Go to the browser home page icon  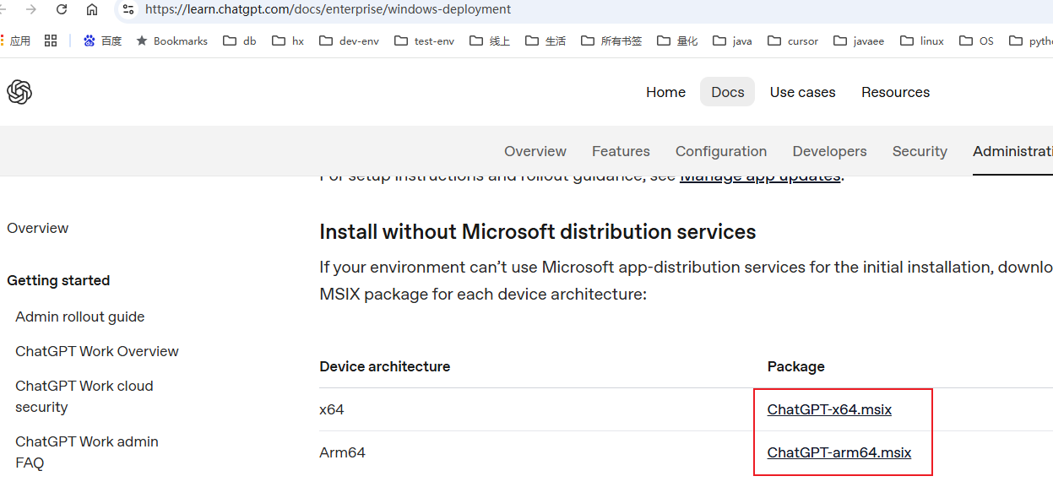pos(92,9)
